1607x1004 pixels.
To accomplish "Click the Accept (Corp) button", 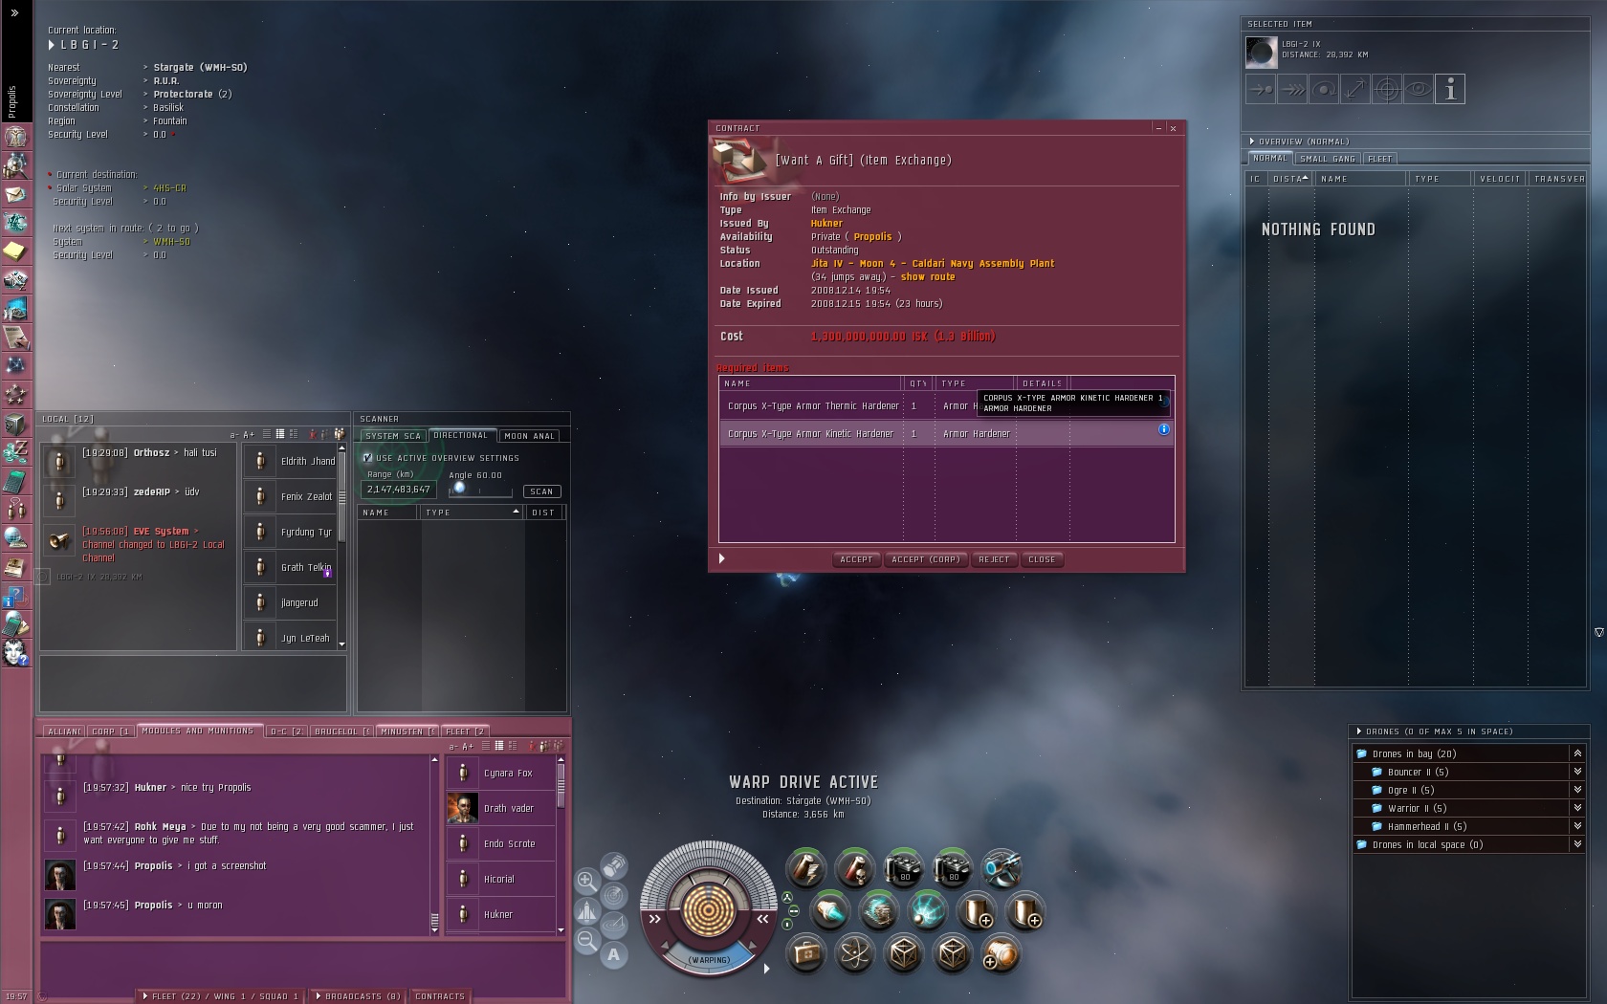I will tap(926, 559).
